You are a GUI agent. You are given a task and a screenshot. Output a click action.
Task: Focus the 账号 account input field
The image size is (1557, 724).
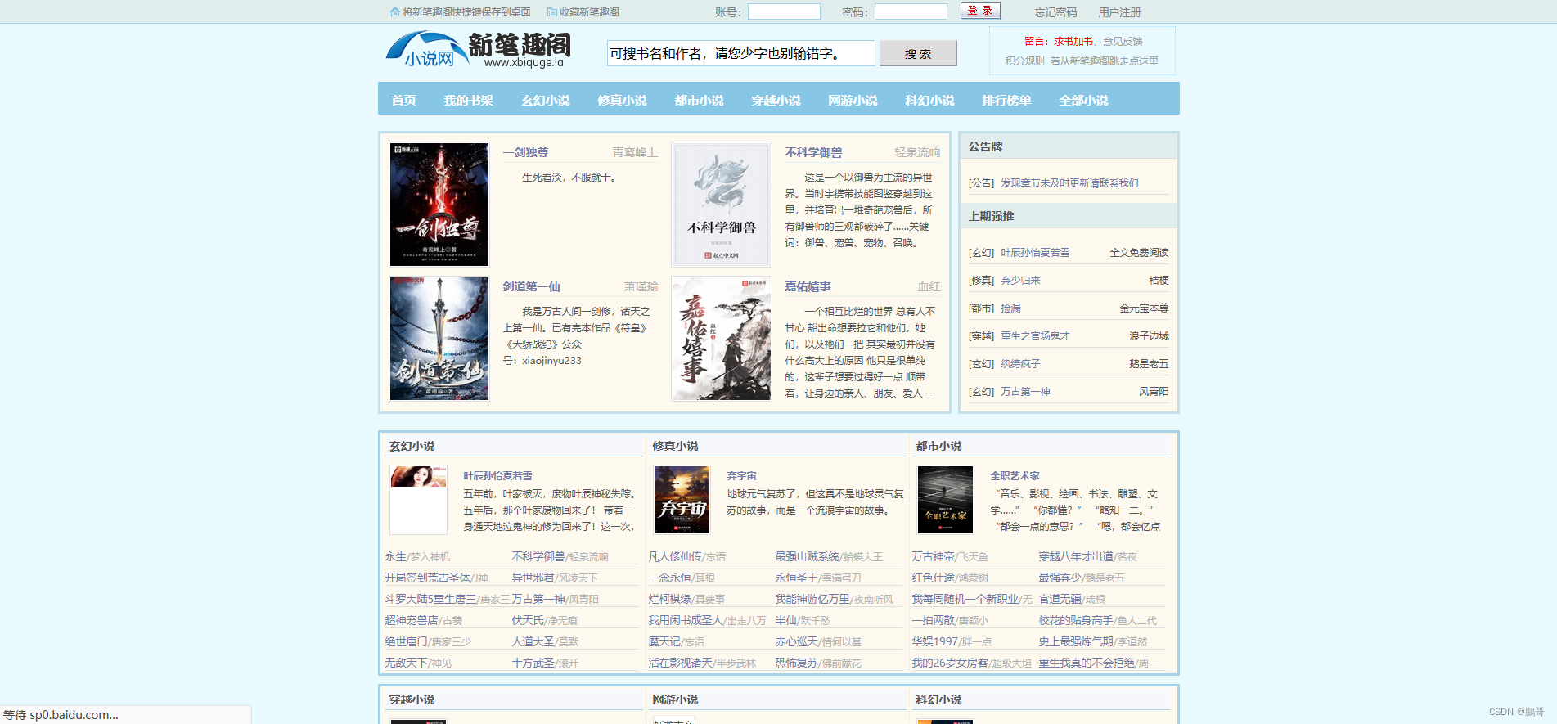[784, 11]
